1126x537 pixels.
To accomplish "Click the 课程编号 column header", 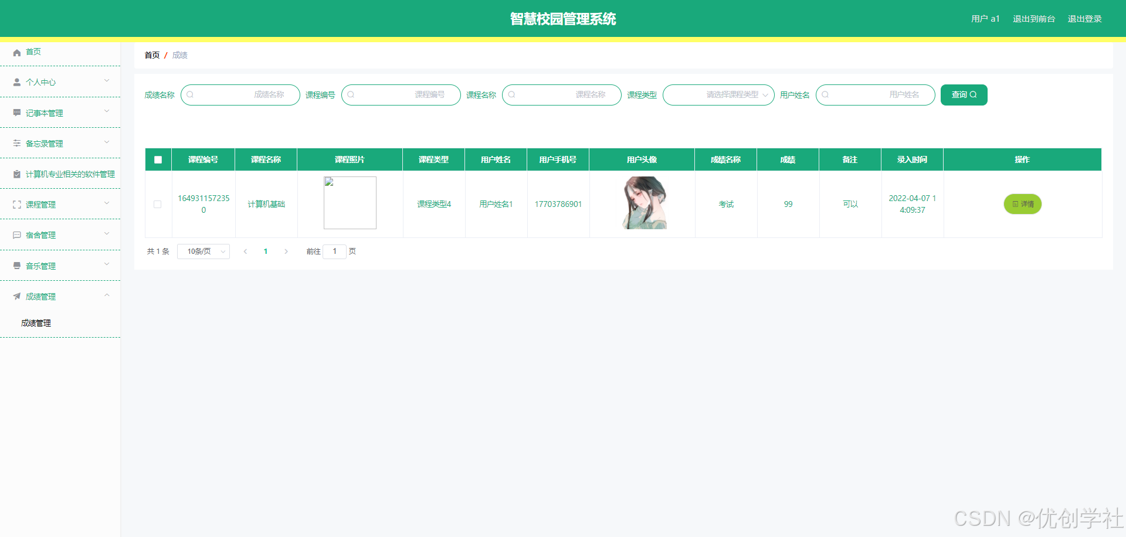I will click(x=203, y=159).
